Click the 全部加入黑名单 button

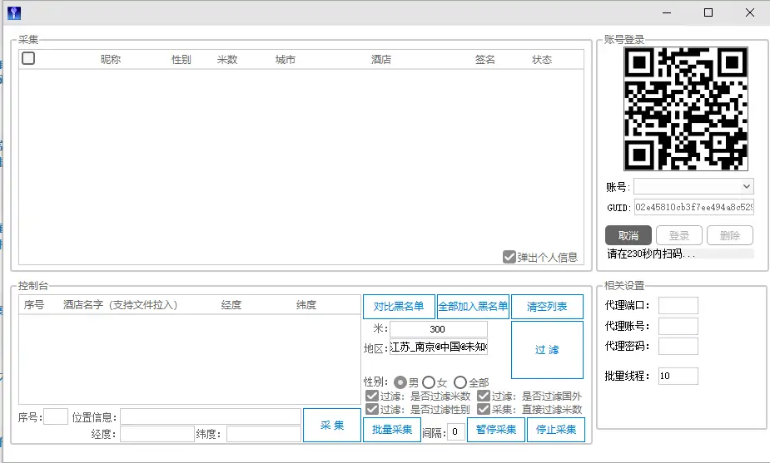point(473,307)
